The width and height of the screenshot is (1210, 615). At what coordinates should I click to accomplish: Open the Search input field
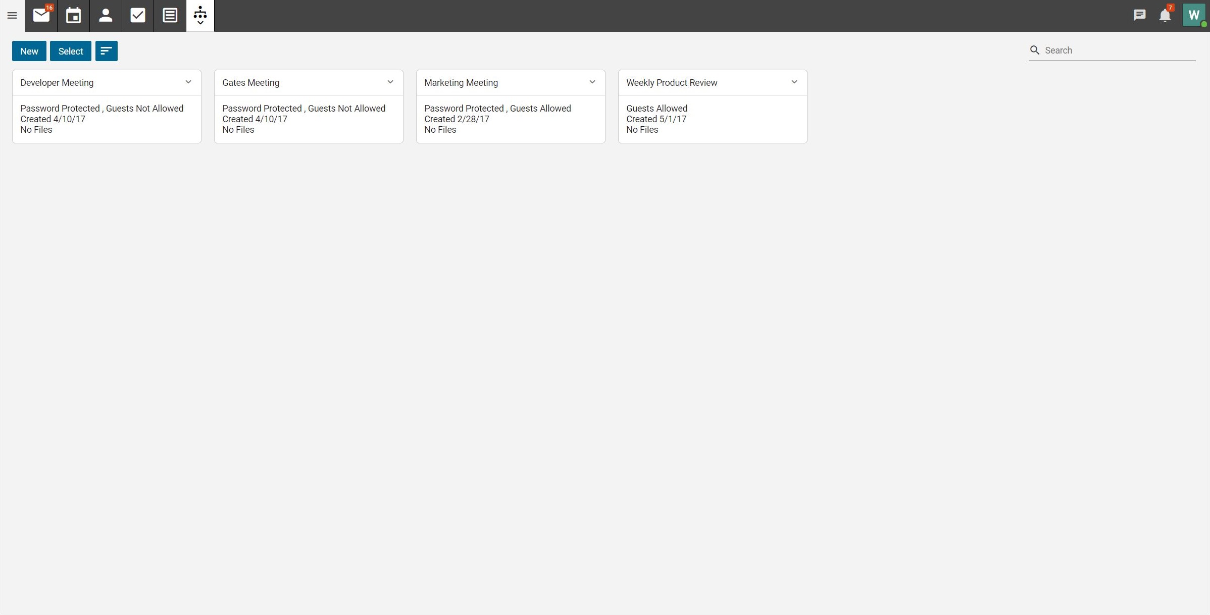tap(1114, 50)
